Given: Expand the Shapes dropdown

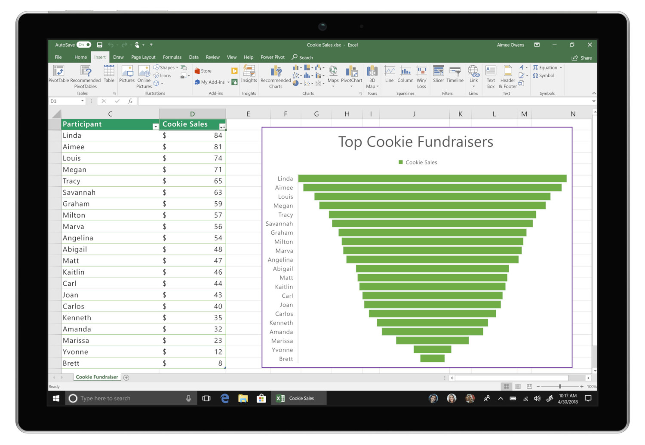Looking at the screenshot, I should click(177, 68).
